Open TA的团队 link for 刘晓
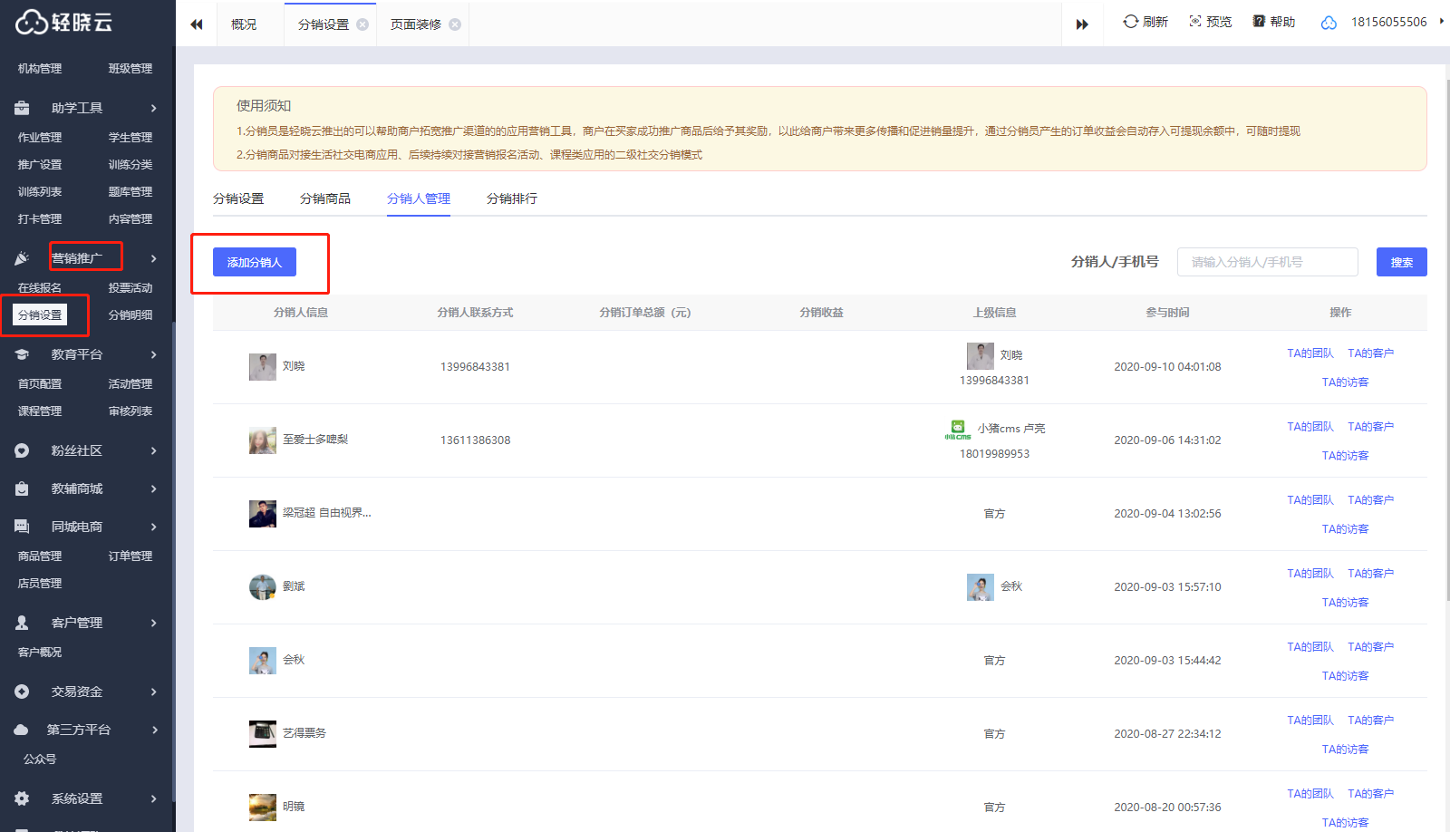1450x832 pixels. coord(1310,353)
